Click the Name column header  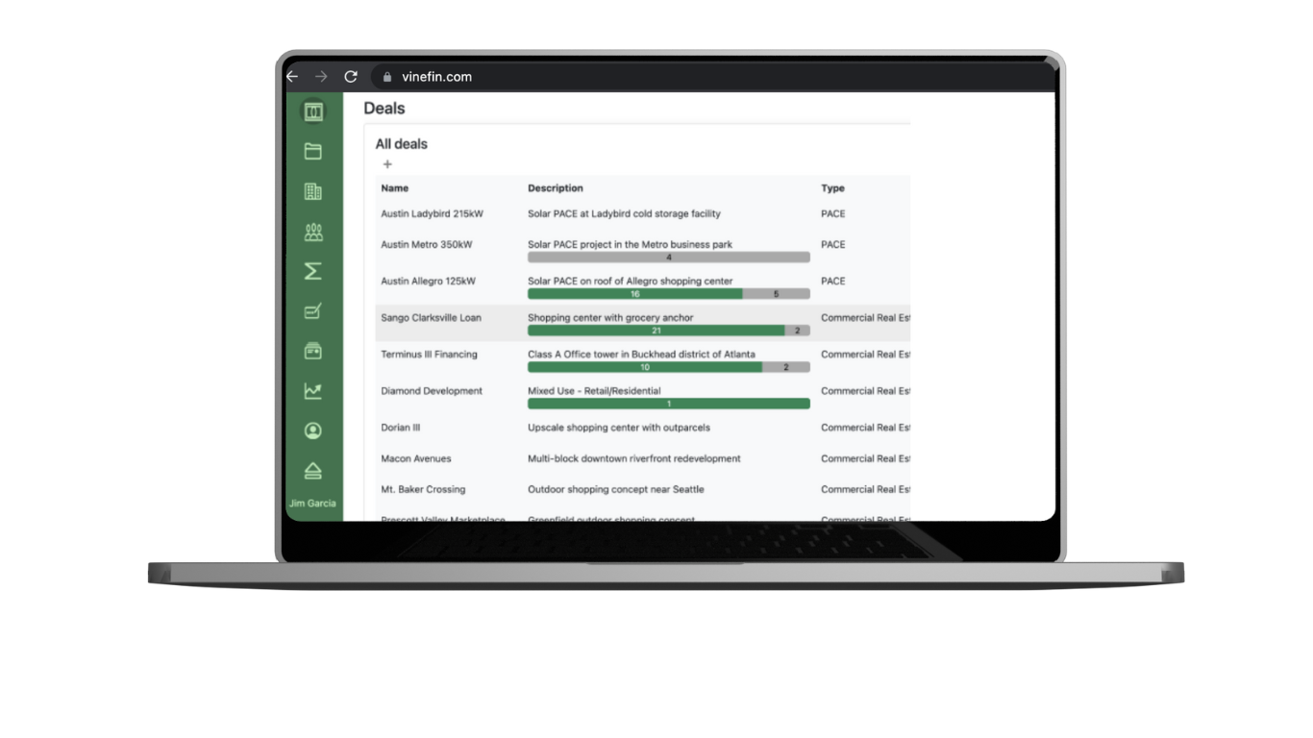click(395, 188)
